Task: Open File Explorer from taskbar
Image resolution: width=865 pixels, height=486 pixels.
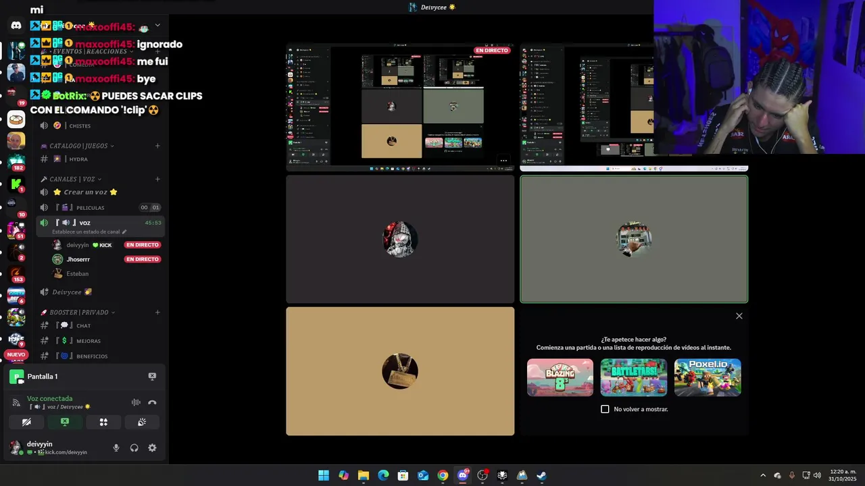Action: pos(363,475)
